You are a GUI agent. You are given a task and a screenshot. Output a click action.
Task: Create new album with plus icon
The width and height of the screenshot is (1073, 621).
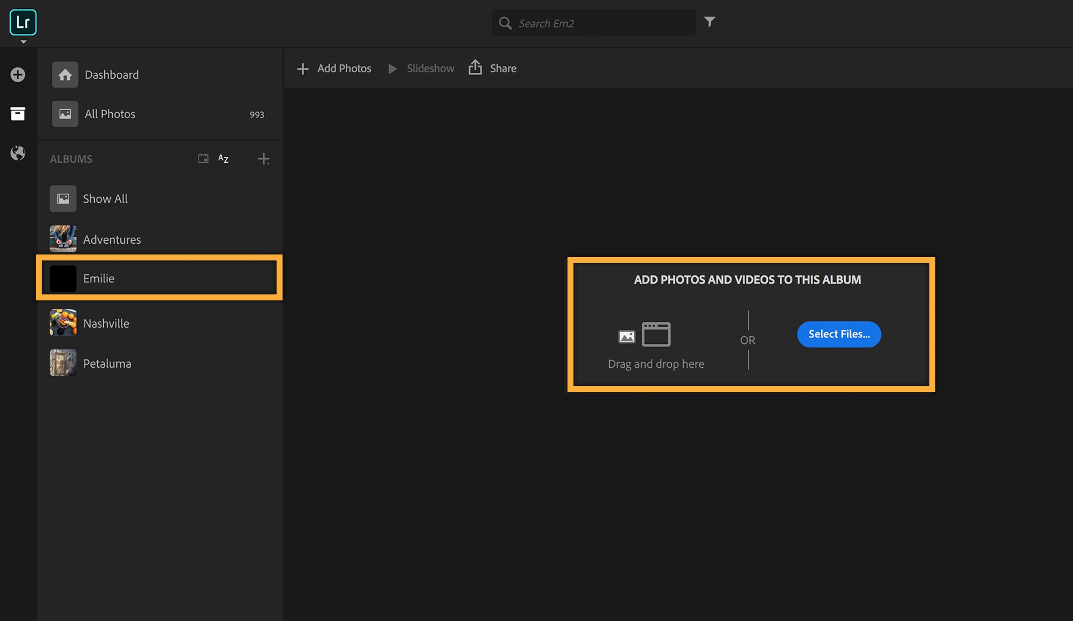pos(263,159)
